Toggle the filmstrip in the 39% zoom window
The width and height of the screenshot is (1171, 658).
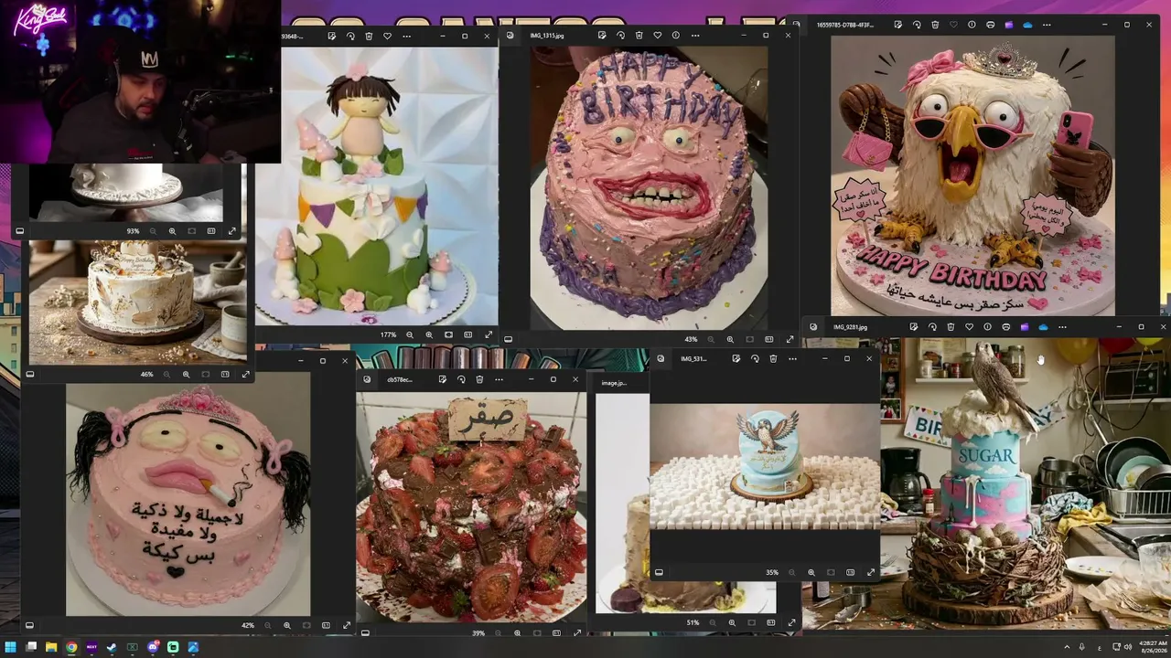coord(365,632)
